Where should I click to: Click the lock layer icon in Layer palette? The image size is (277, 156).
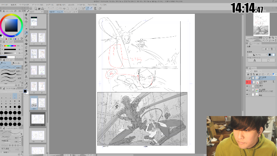257,74
